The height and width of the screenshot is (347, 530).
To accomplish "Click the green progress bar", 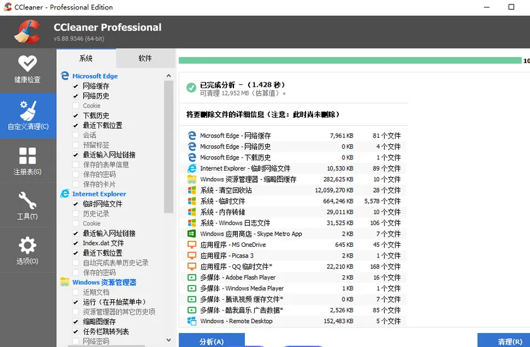I will (350, 60).
